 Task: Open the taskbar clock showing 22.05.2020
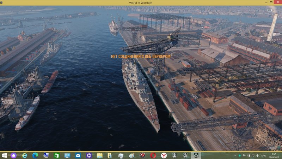click(x=274, y=155)
